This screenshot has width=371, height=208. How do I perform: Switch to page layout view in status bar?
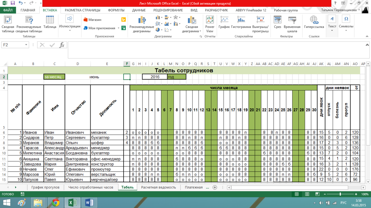[307, 194]
